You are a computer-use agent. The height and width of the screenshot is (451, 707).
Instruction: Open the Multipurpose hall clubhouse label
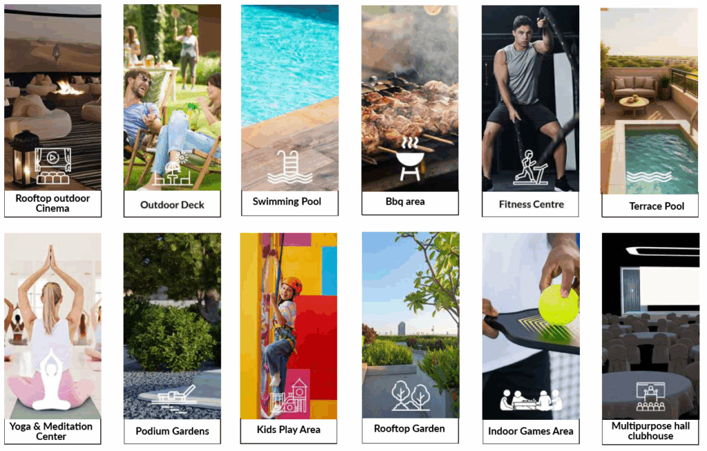tap(650, 432)
